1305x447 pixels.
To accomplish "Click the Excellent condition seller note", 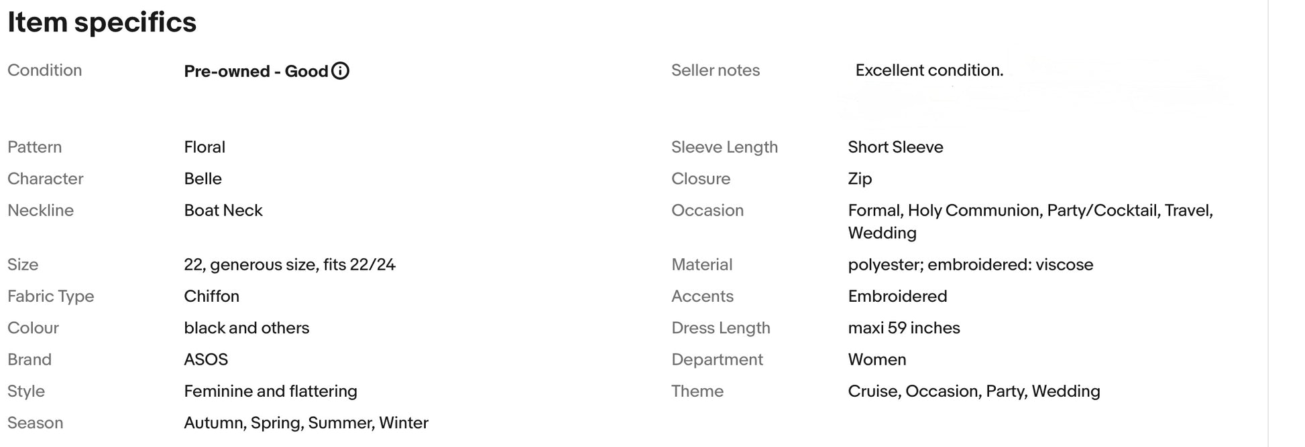I will pos(929,70).
